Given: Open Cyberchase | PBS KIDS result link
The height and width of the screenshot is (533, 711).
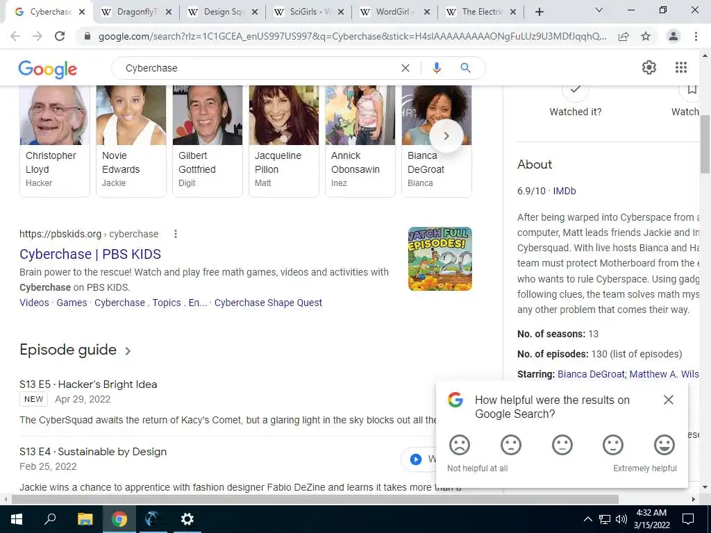Looking at the screenshot, I should (x=90, y=254).
